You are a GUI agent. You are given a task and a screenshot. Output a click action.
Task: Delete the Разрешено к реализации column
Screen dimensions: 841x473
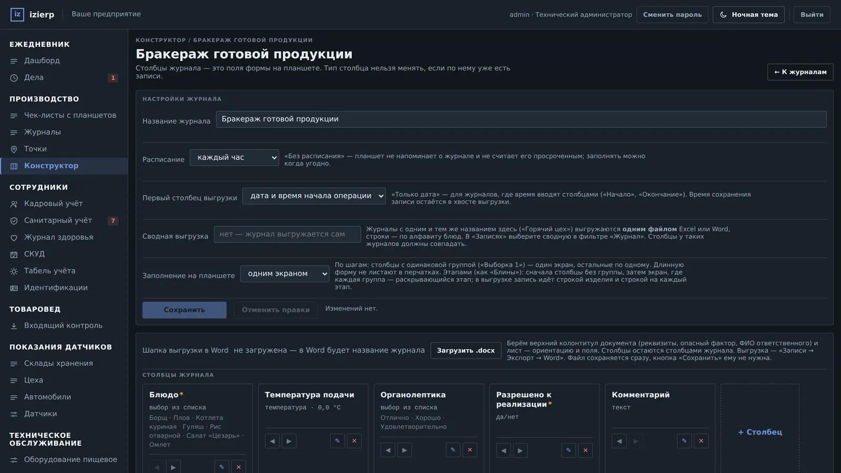[x=586, y=450]
